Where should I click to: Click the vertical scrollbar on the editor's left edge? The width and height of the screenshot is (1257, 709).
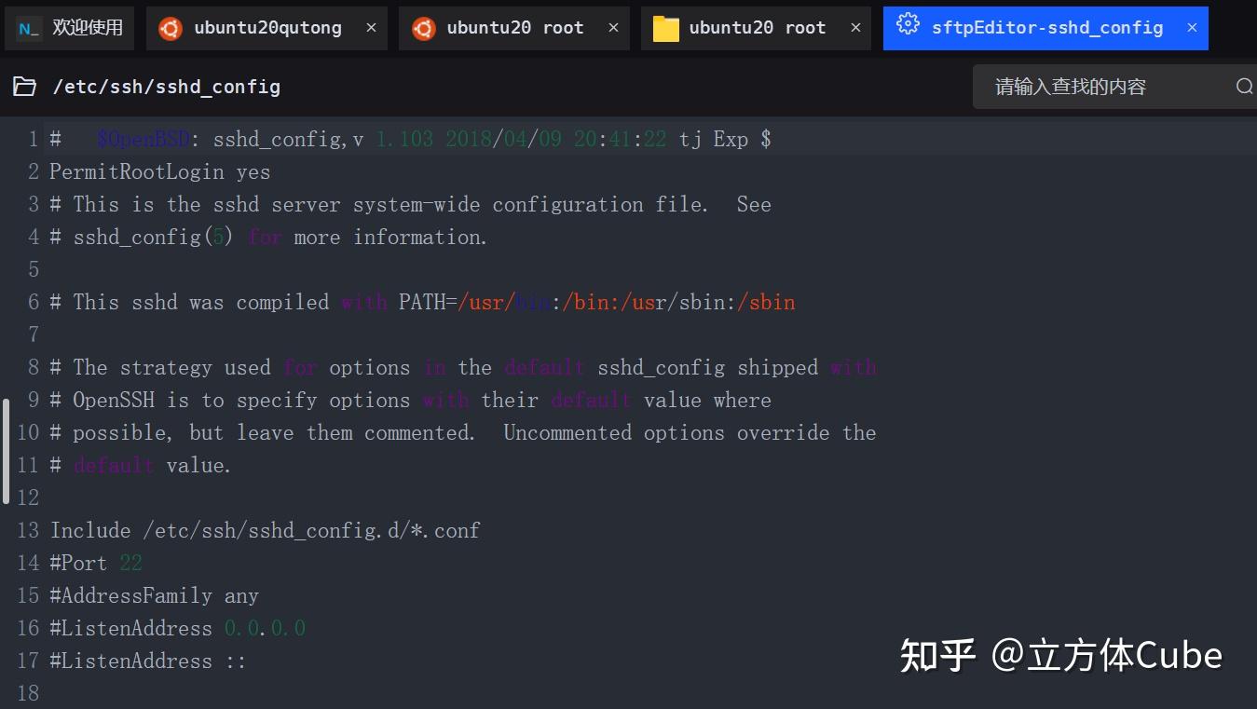tap(6, 452)
